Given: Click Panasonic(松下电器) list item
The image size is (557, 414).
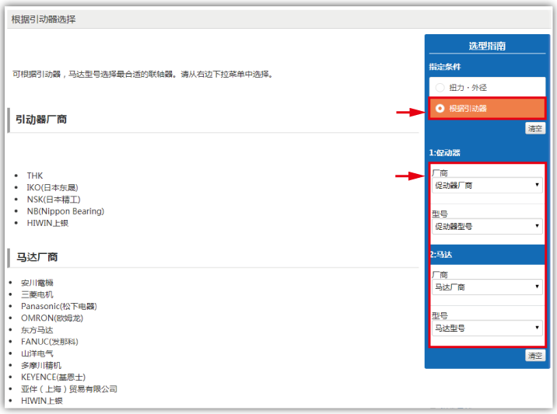Looking at the screenshot, I should [x=59, y=306].
